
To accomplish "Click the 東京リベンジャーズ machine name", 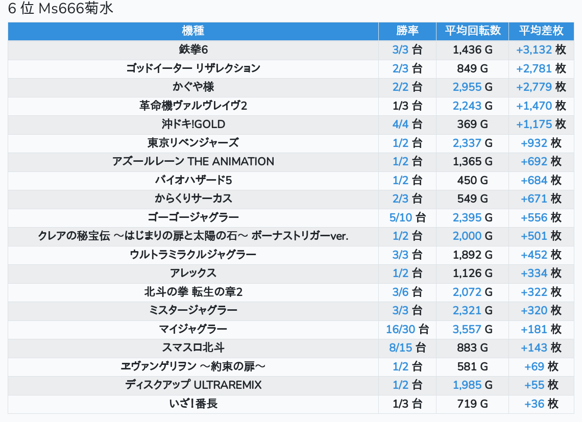I will 193,143.
